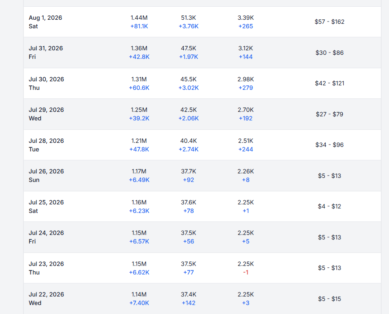Click the red -1 change value
The width and height of the screenshot is (389, 314).
[246, 272]
